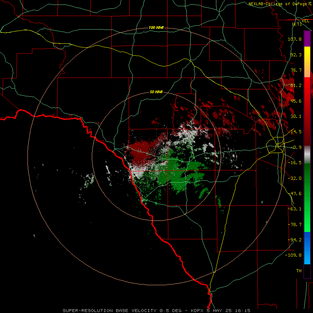Click the -32.0 legend value
This screenshot has width=313, height=313.
coord(295,178)
